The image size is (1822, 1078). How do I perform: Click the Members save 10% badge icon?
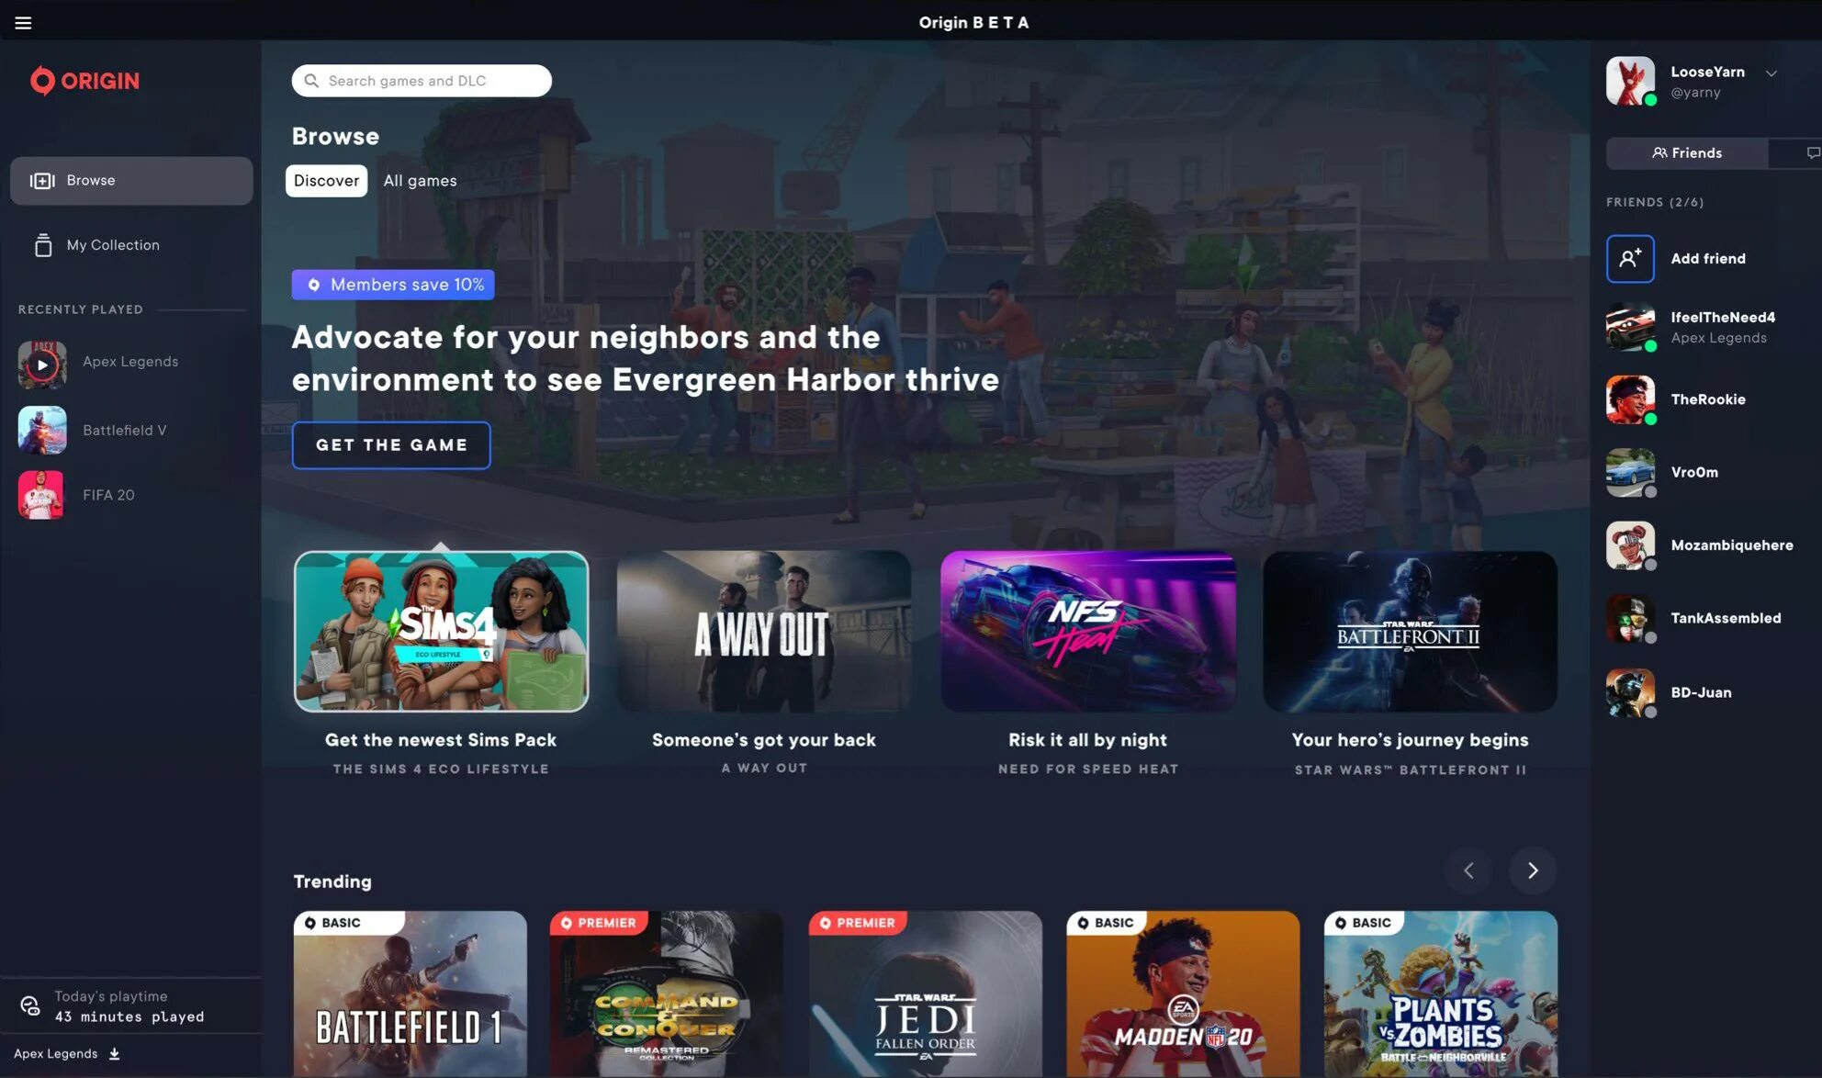(312, 284)
